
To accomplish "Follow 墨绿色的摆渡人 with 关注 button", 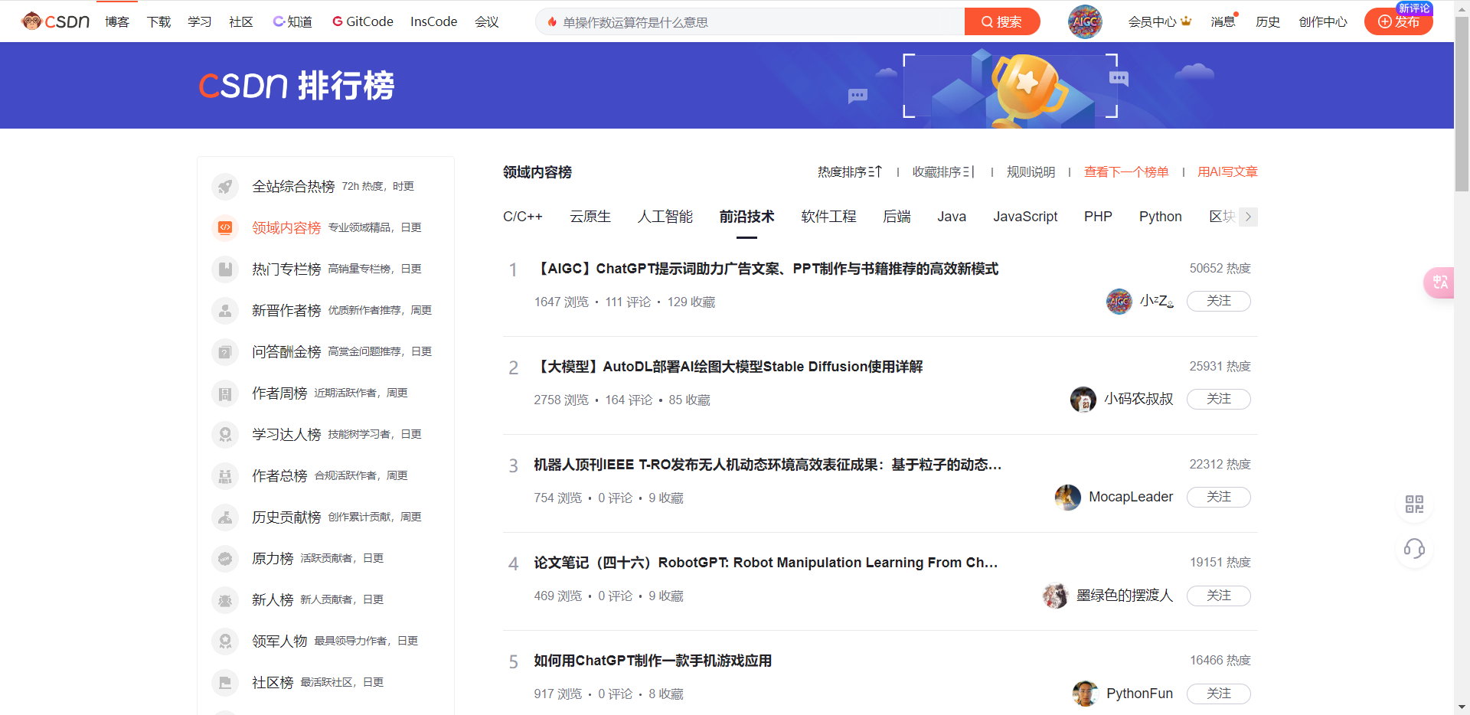I will (1219, 595).
